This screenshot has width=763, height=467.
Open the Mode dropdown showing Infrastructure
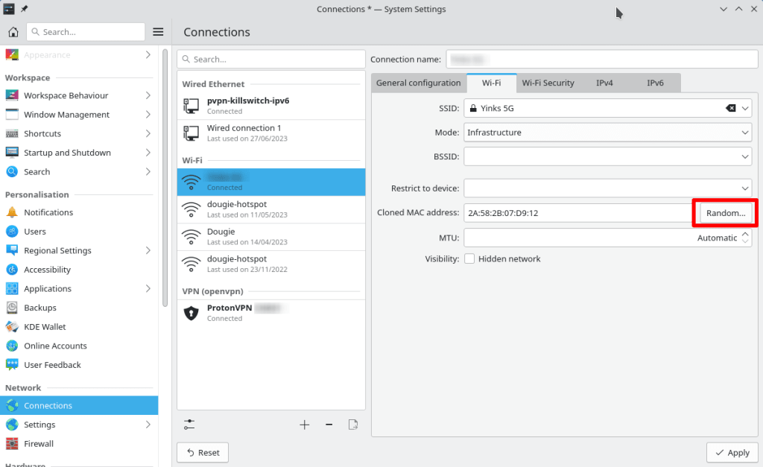tap(608, 133)
